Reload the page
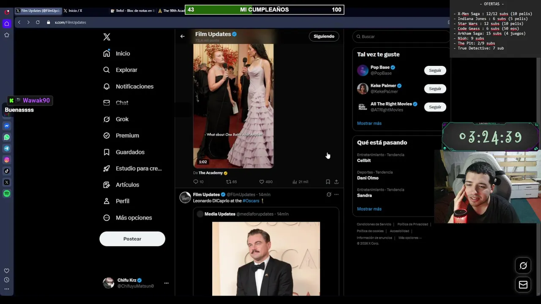541x304 pixels. (38, 22)
